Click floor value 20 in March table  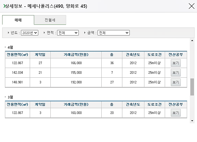tap(112, 113)
